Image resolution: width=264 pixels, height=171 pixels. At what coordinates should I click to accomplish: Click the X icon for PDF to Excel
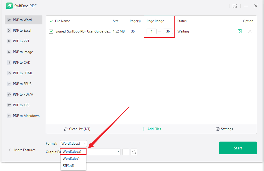(x=9, y=31)
